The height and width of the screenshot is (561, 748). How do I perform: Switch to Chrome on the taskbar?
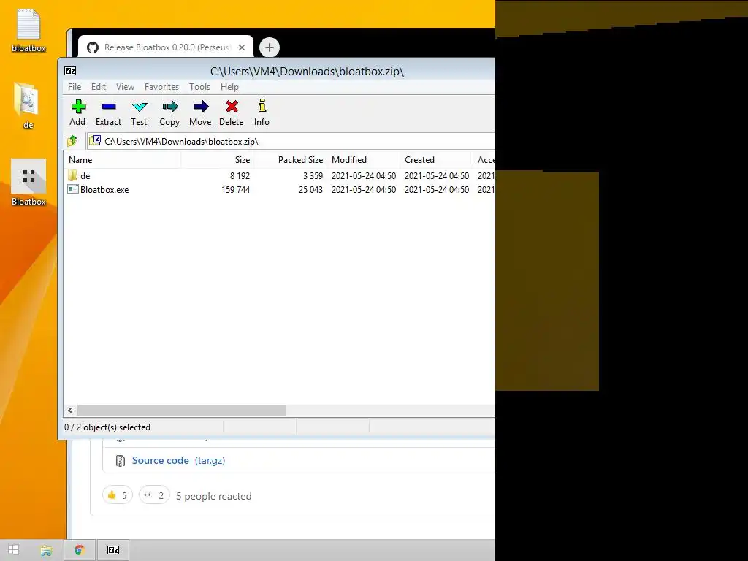[79, 551]
